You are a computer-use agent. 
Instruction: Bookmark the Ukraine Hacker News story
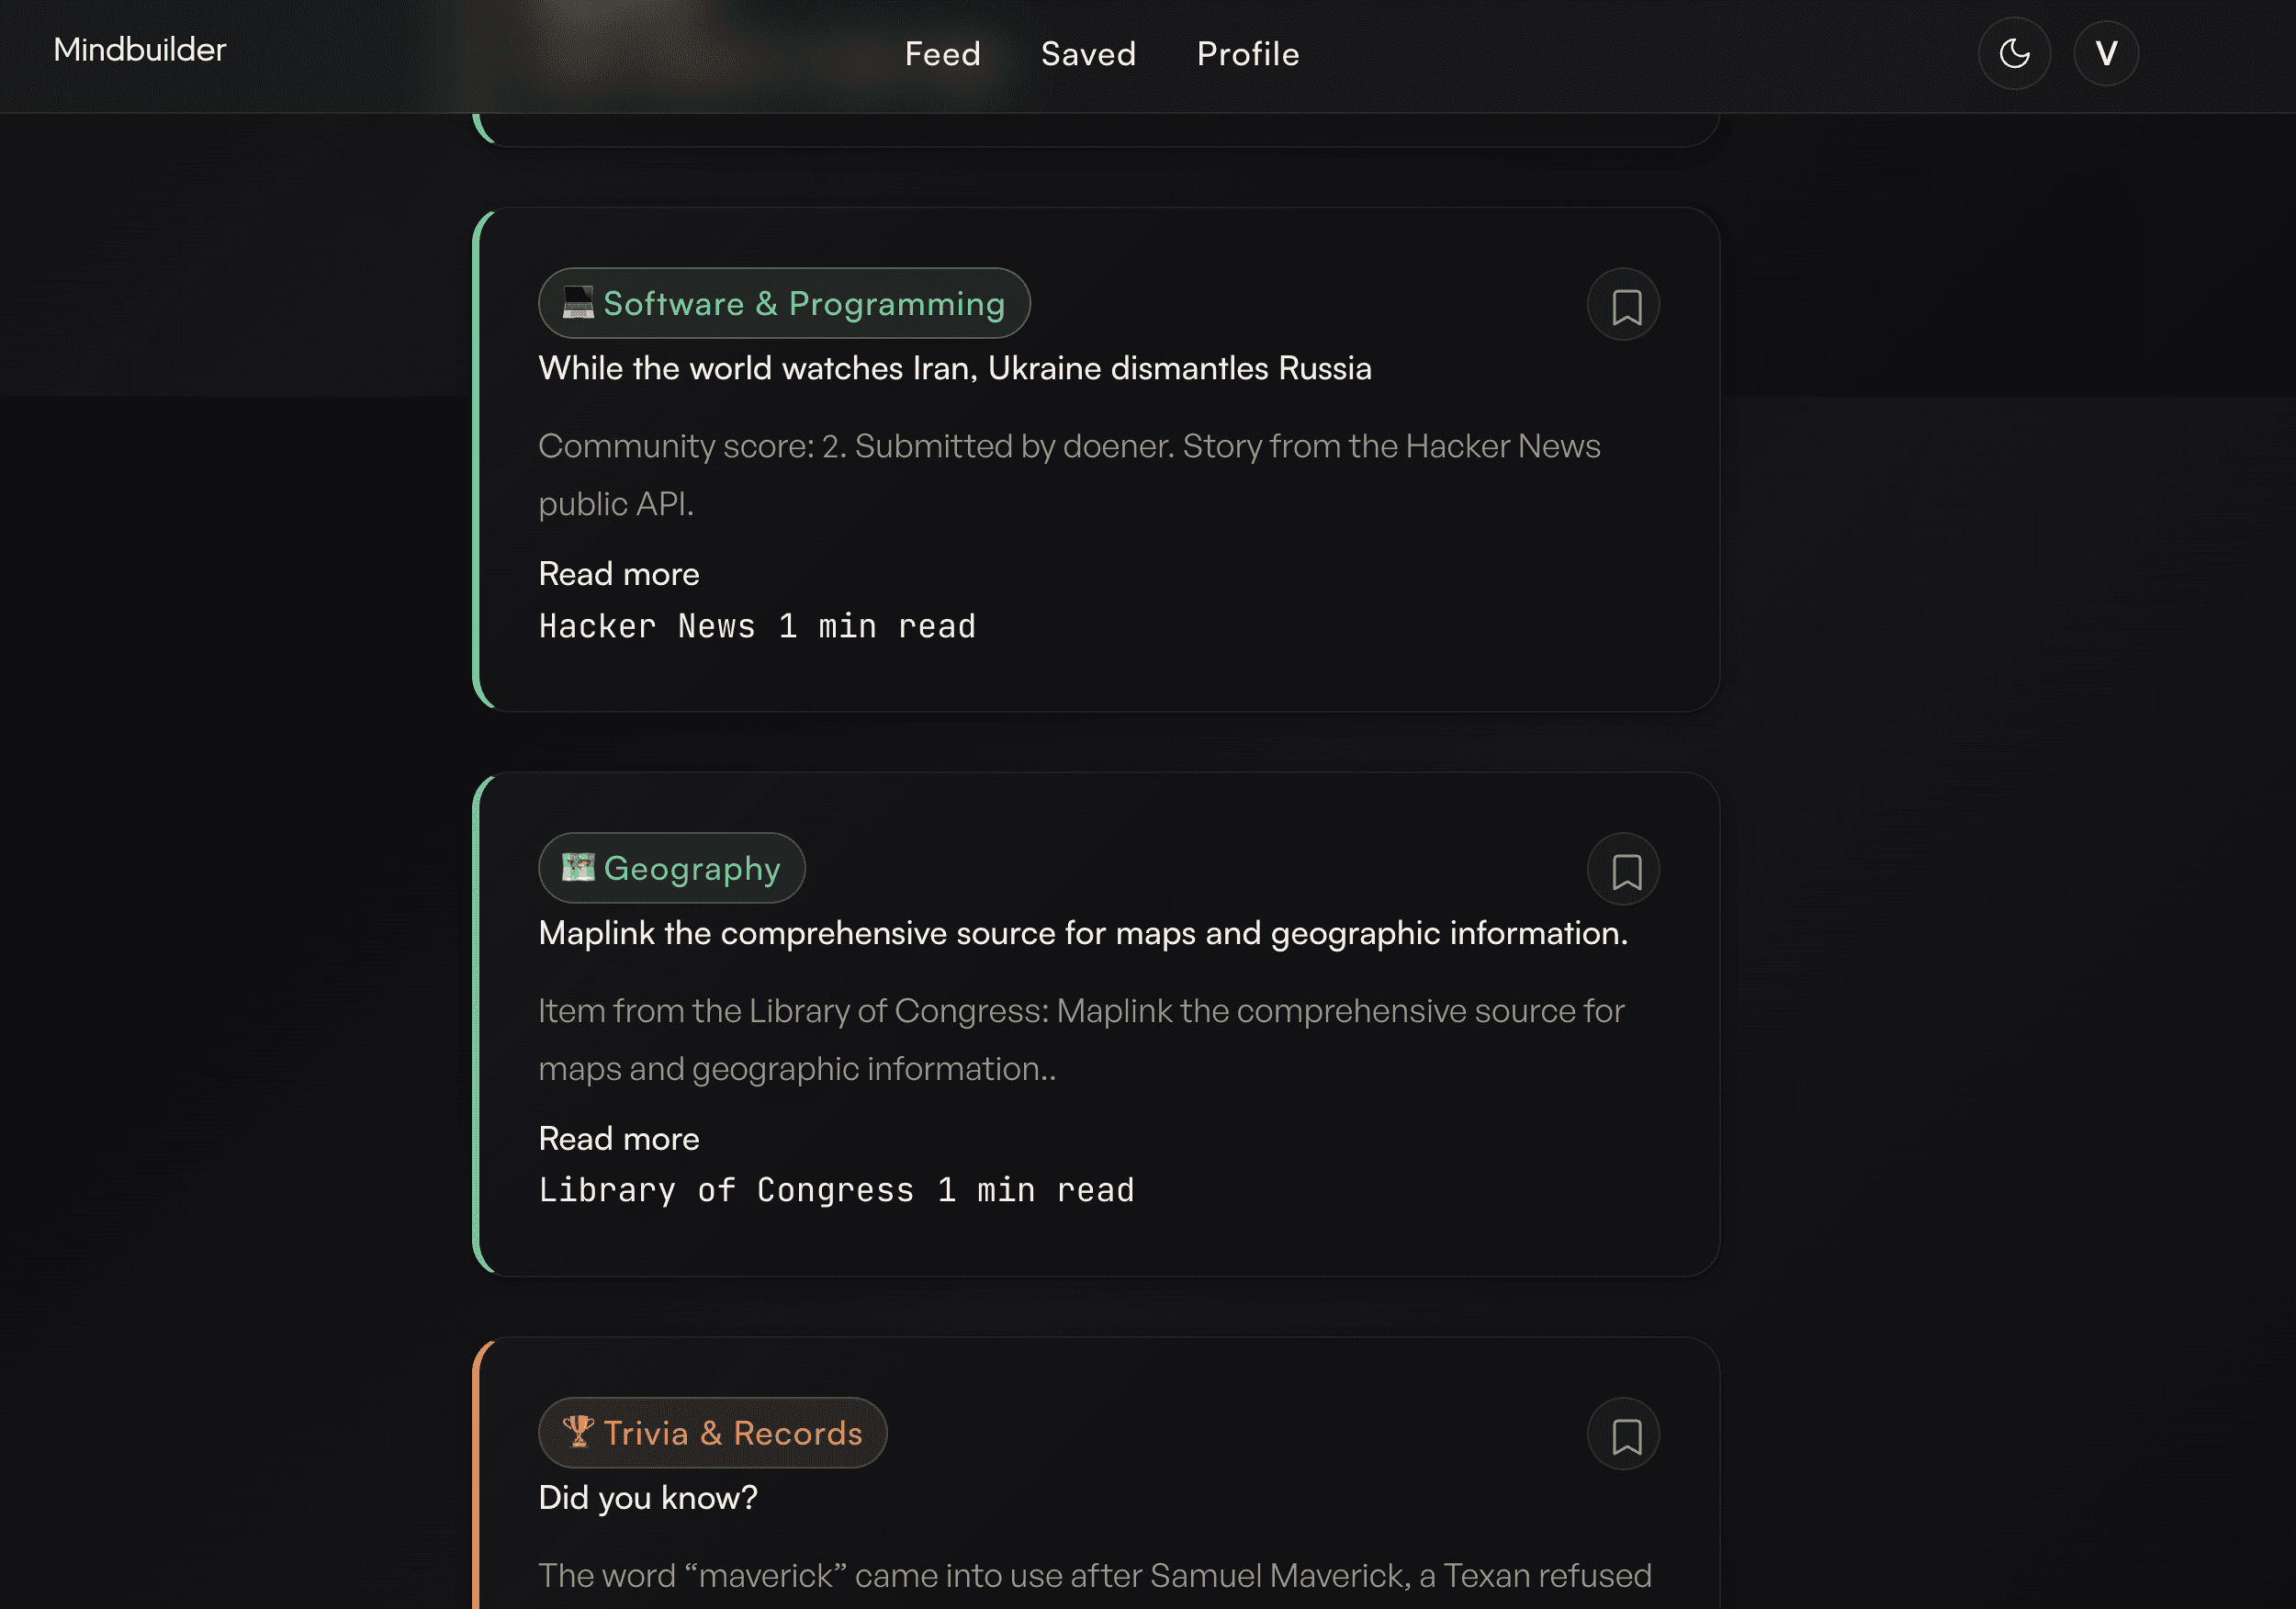[1623, 303]
